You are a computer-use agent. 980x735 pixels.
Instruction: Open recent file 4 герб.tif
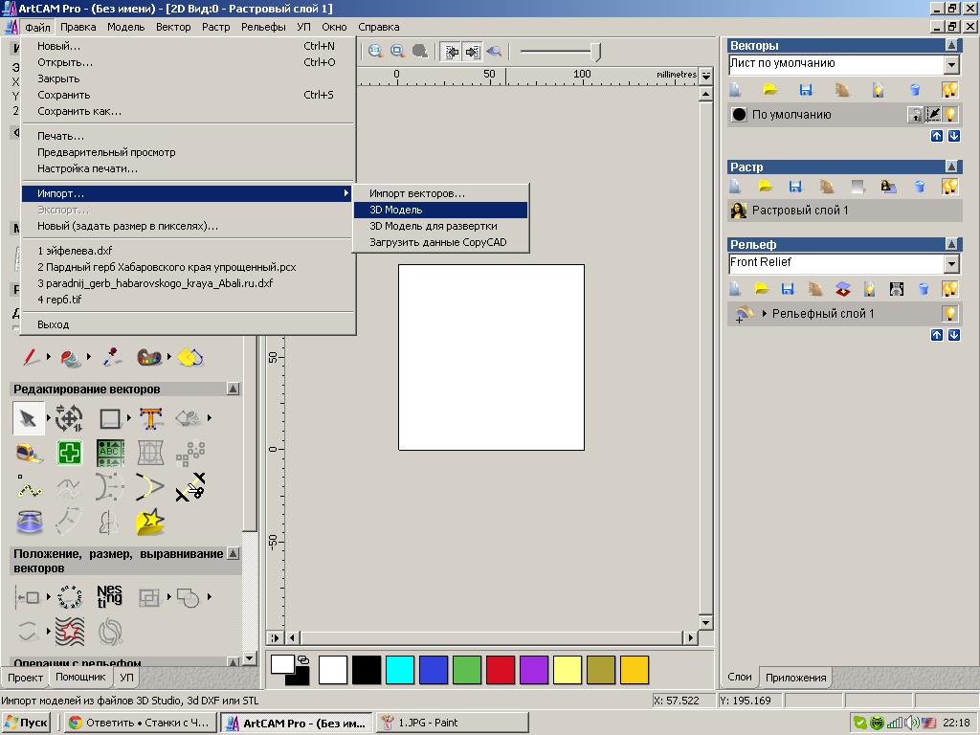point(188,300)
